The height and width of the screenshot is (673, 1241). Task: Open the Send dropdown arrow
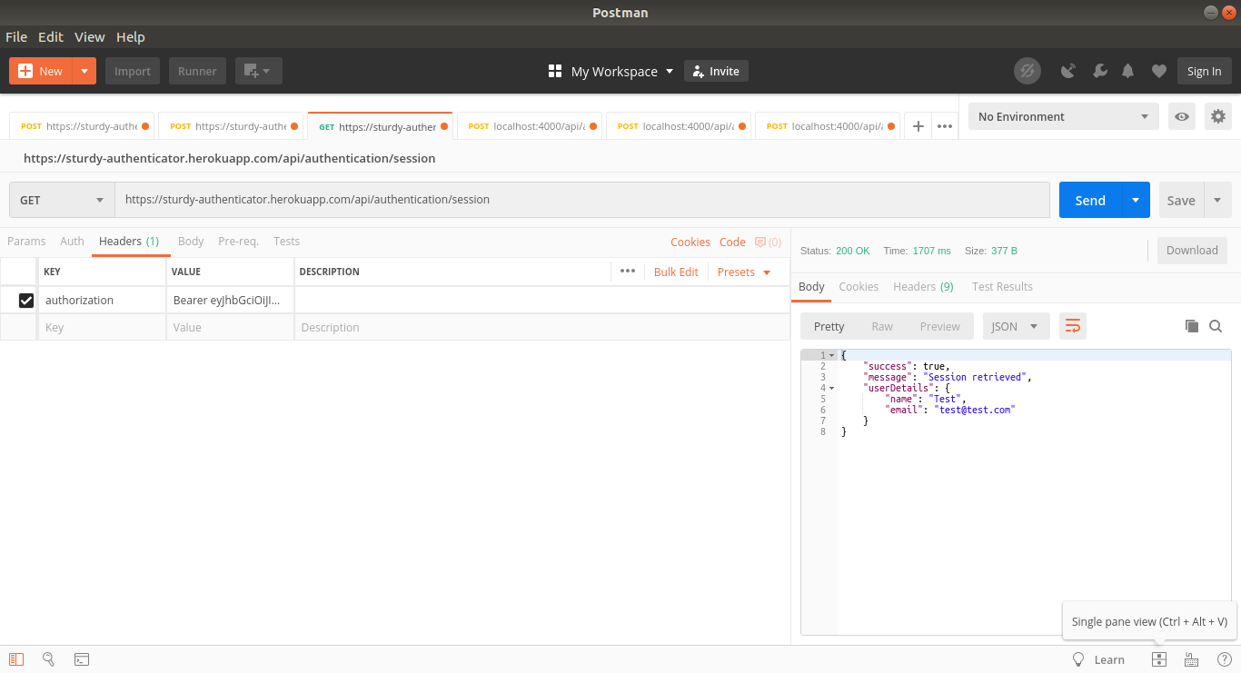point(1136,200)
